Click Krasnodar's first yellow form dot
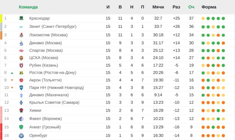This screenshot has height=140, width=235. (x=203, y=18)
